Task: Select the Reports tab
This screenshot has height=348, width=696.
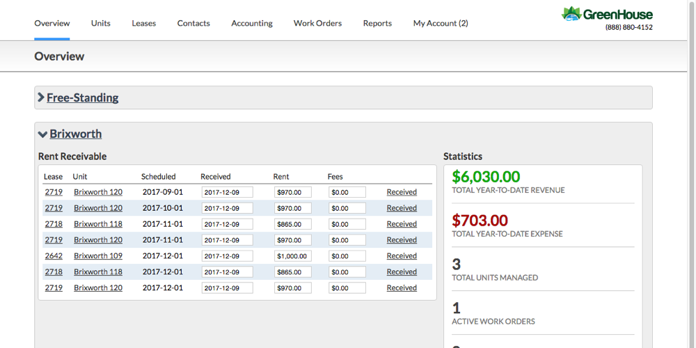Action: 377,23
